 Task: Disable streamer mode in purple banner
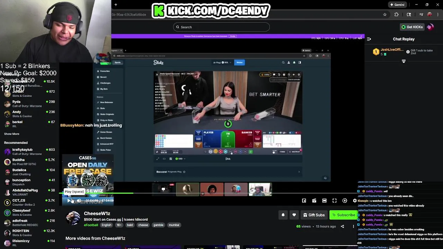coord(233,36)
